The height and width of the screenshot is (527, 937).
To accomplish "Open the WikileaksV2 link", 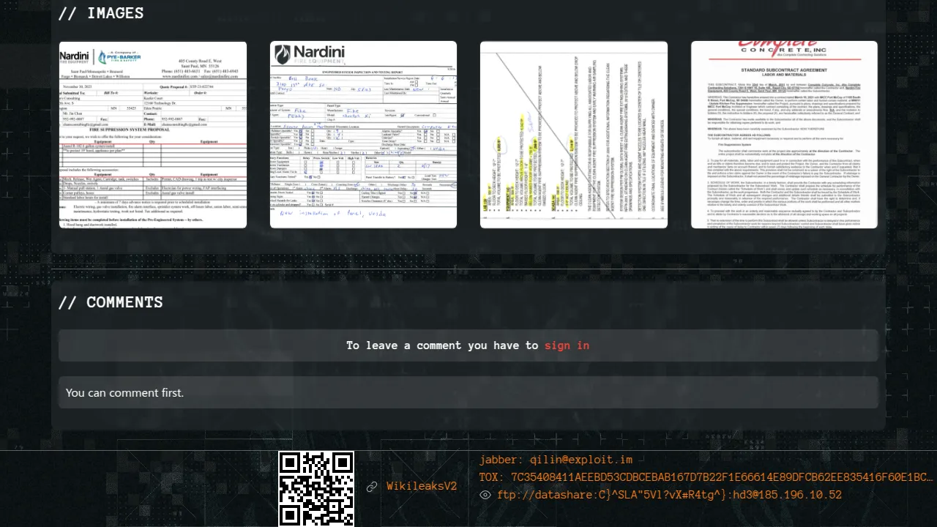I will click(422, 487).
